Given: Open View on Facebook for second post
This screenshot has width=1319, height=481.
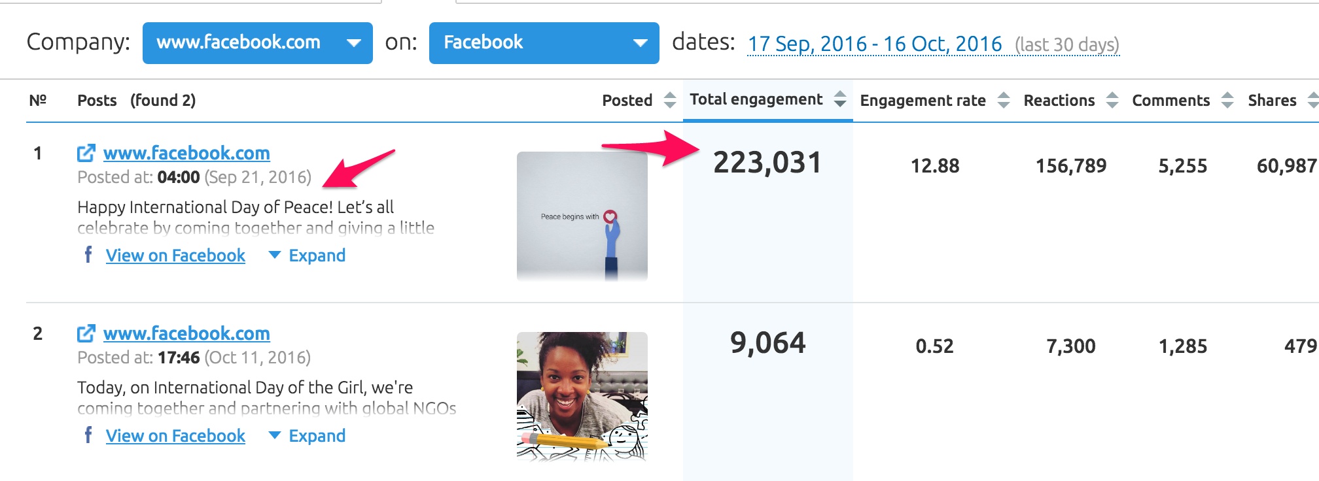Looking at the screenshot, I should [175, 436].
